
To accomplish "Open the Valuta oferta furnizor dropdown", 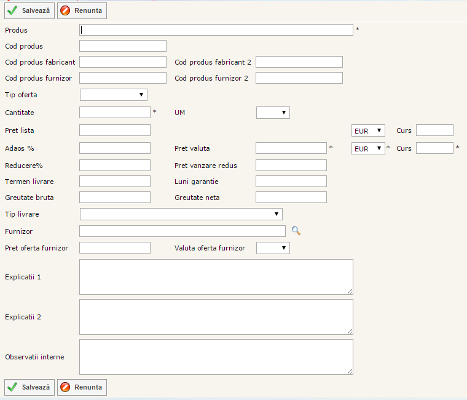I will tap(273, 247).
